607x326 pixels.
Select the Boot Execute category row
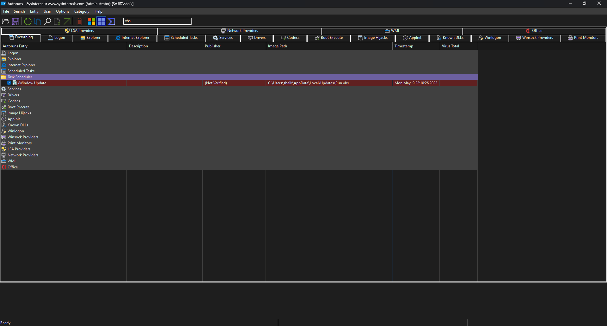(x=239, y=107)
